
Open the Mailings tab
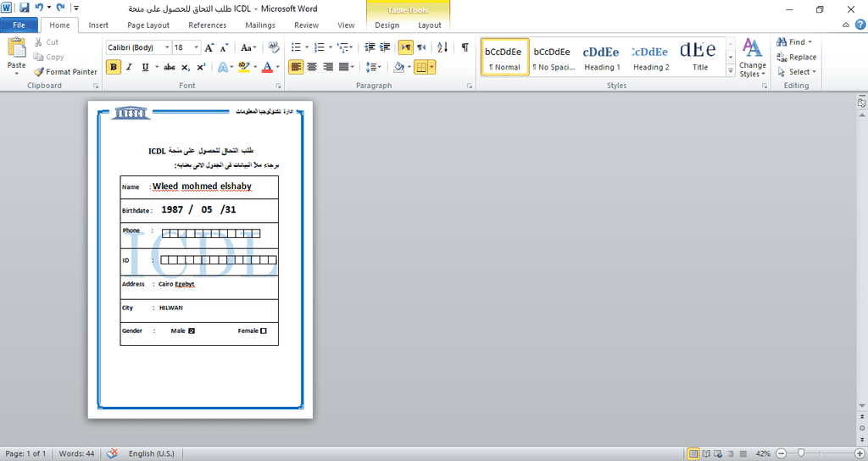[x=260, y=25]
